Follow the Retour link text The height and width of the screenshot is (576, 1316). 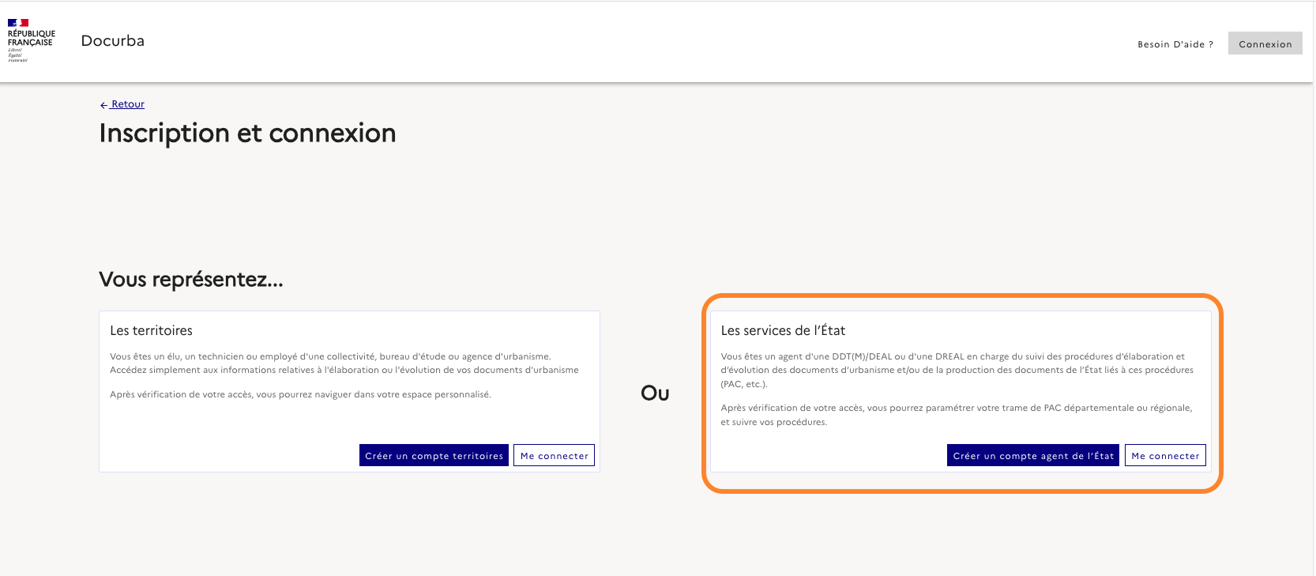[x=128, y=104]
